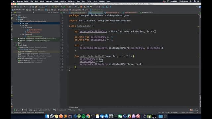This screenshot has height=119, width=212.
Task: Click the green Run app button
Action: point(64,7)
